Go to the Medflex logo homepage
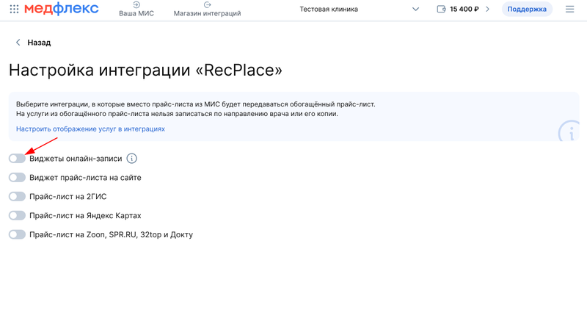This screenshot has width=587, height=310. coord(62,9)
